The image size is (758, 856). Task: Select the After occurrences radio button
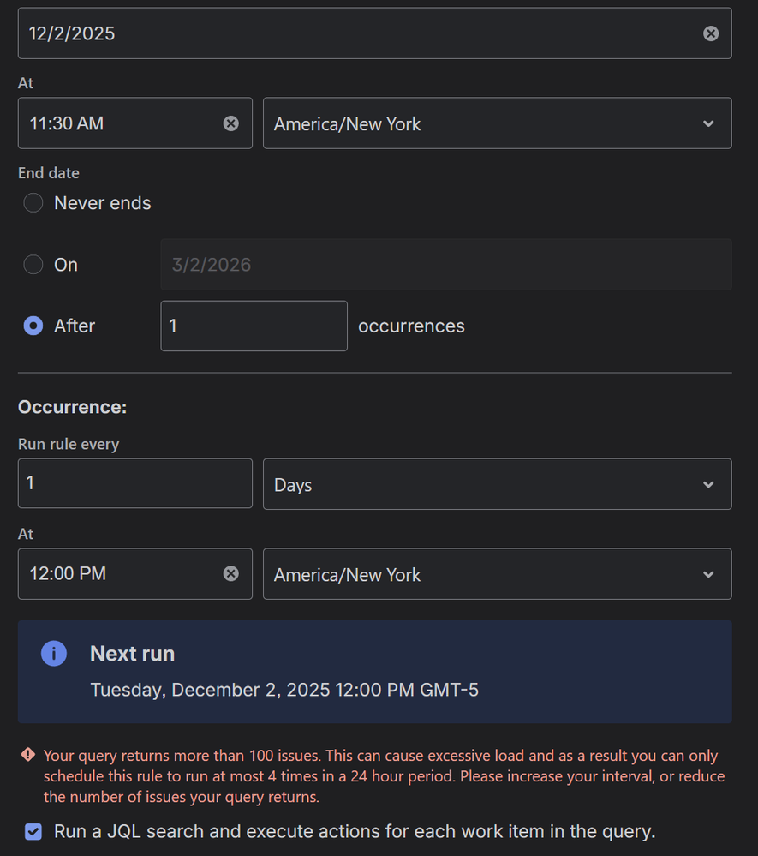(33, 326)
